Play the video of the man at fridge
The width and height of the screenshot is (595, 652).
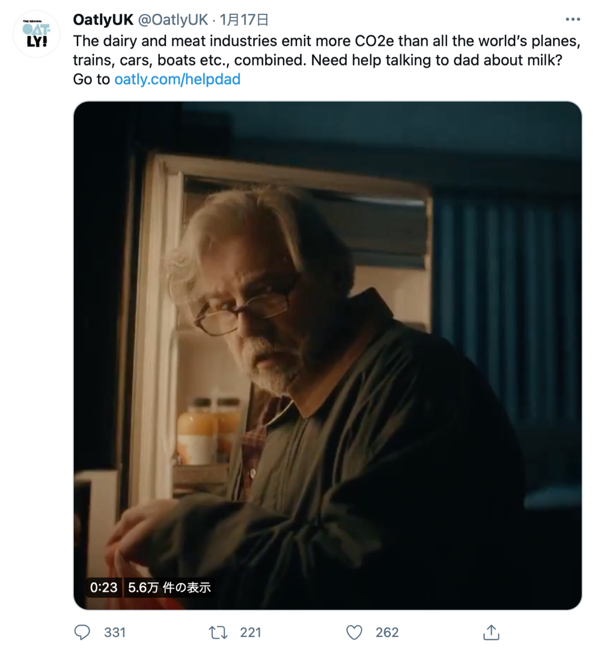tap(328, 355)
